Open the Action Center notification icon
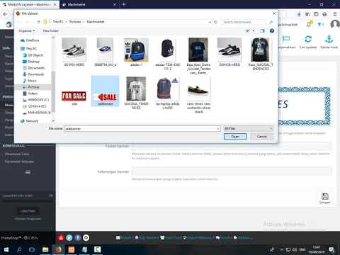The width and height of the screenshot is (340, 255). coord(331,249)
